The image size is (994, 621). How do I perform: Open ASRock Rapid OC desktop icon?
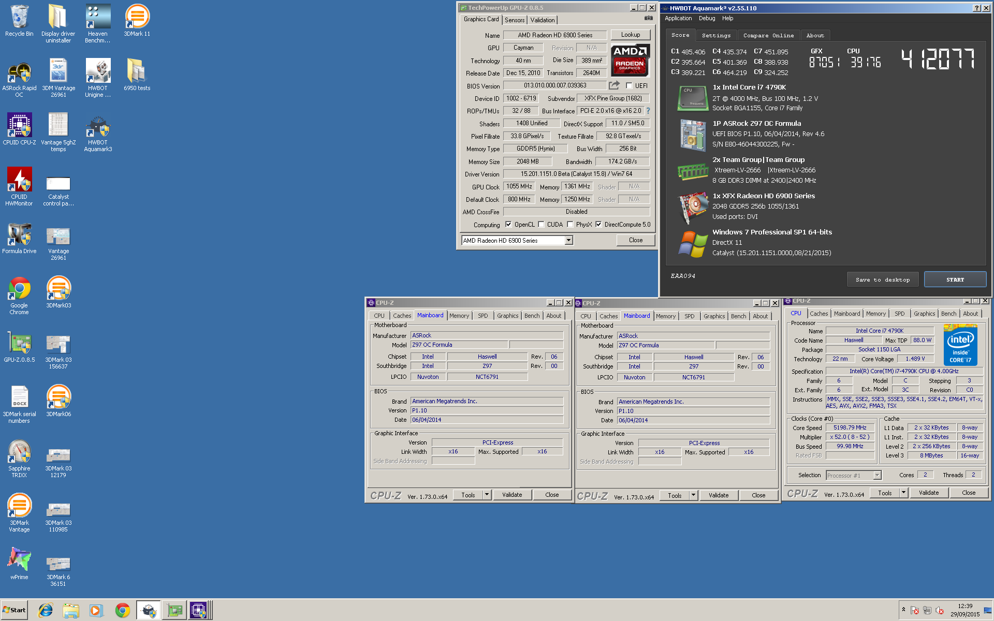19,78
